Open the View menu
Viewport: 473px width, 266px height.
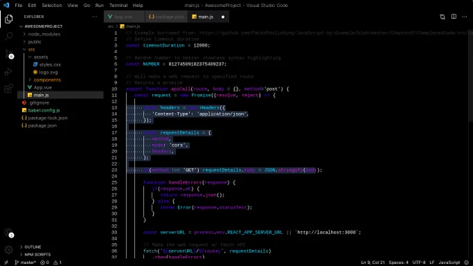[x=73, y=5]
